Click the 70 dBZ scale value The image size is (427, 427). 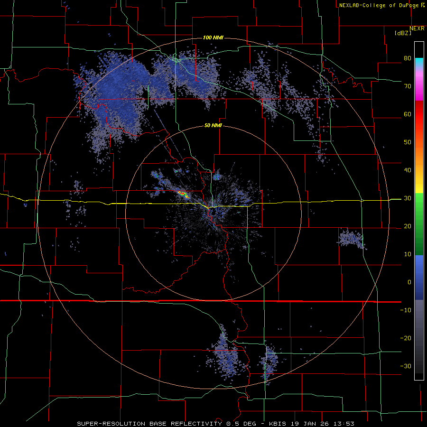pos(408,86)
